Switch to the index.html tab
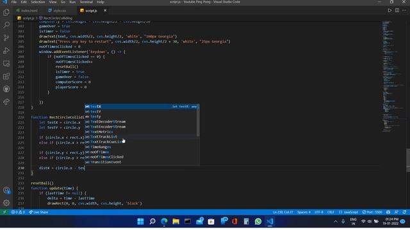The image size is (410, 230). (x=27, y=10)
